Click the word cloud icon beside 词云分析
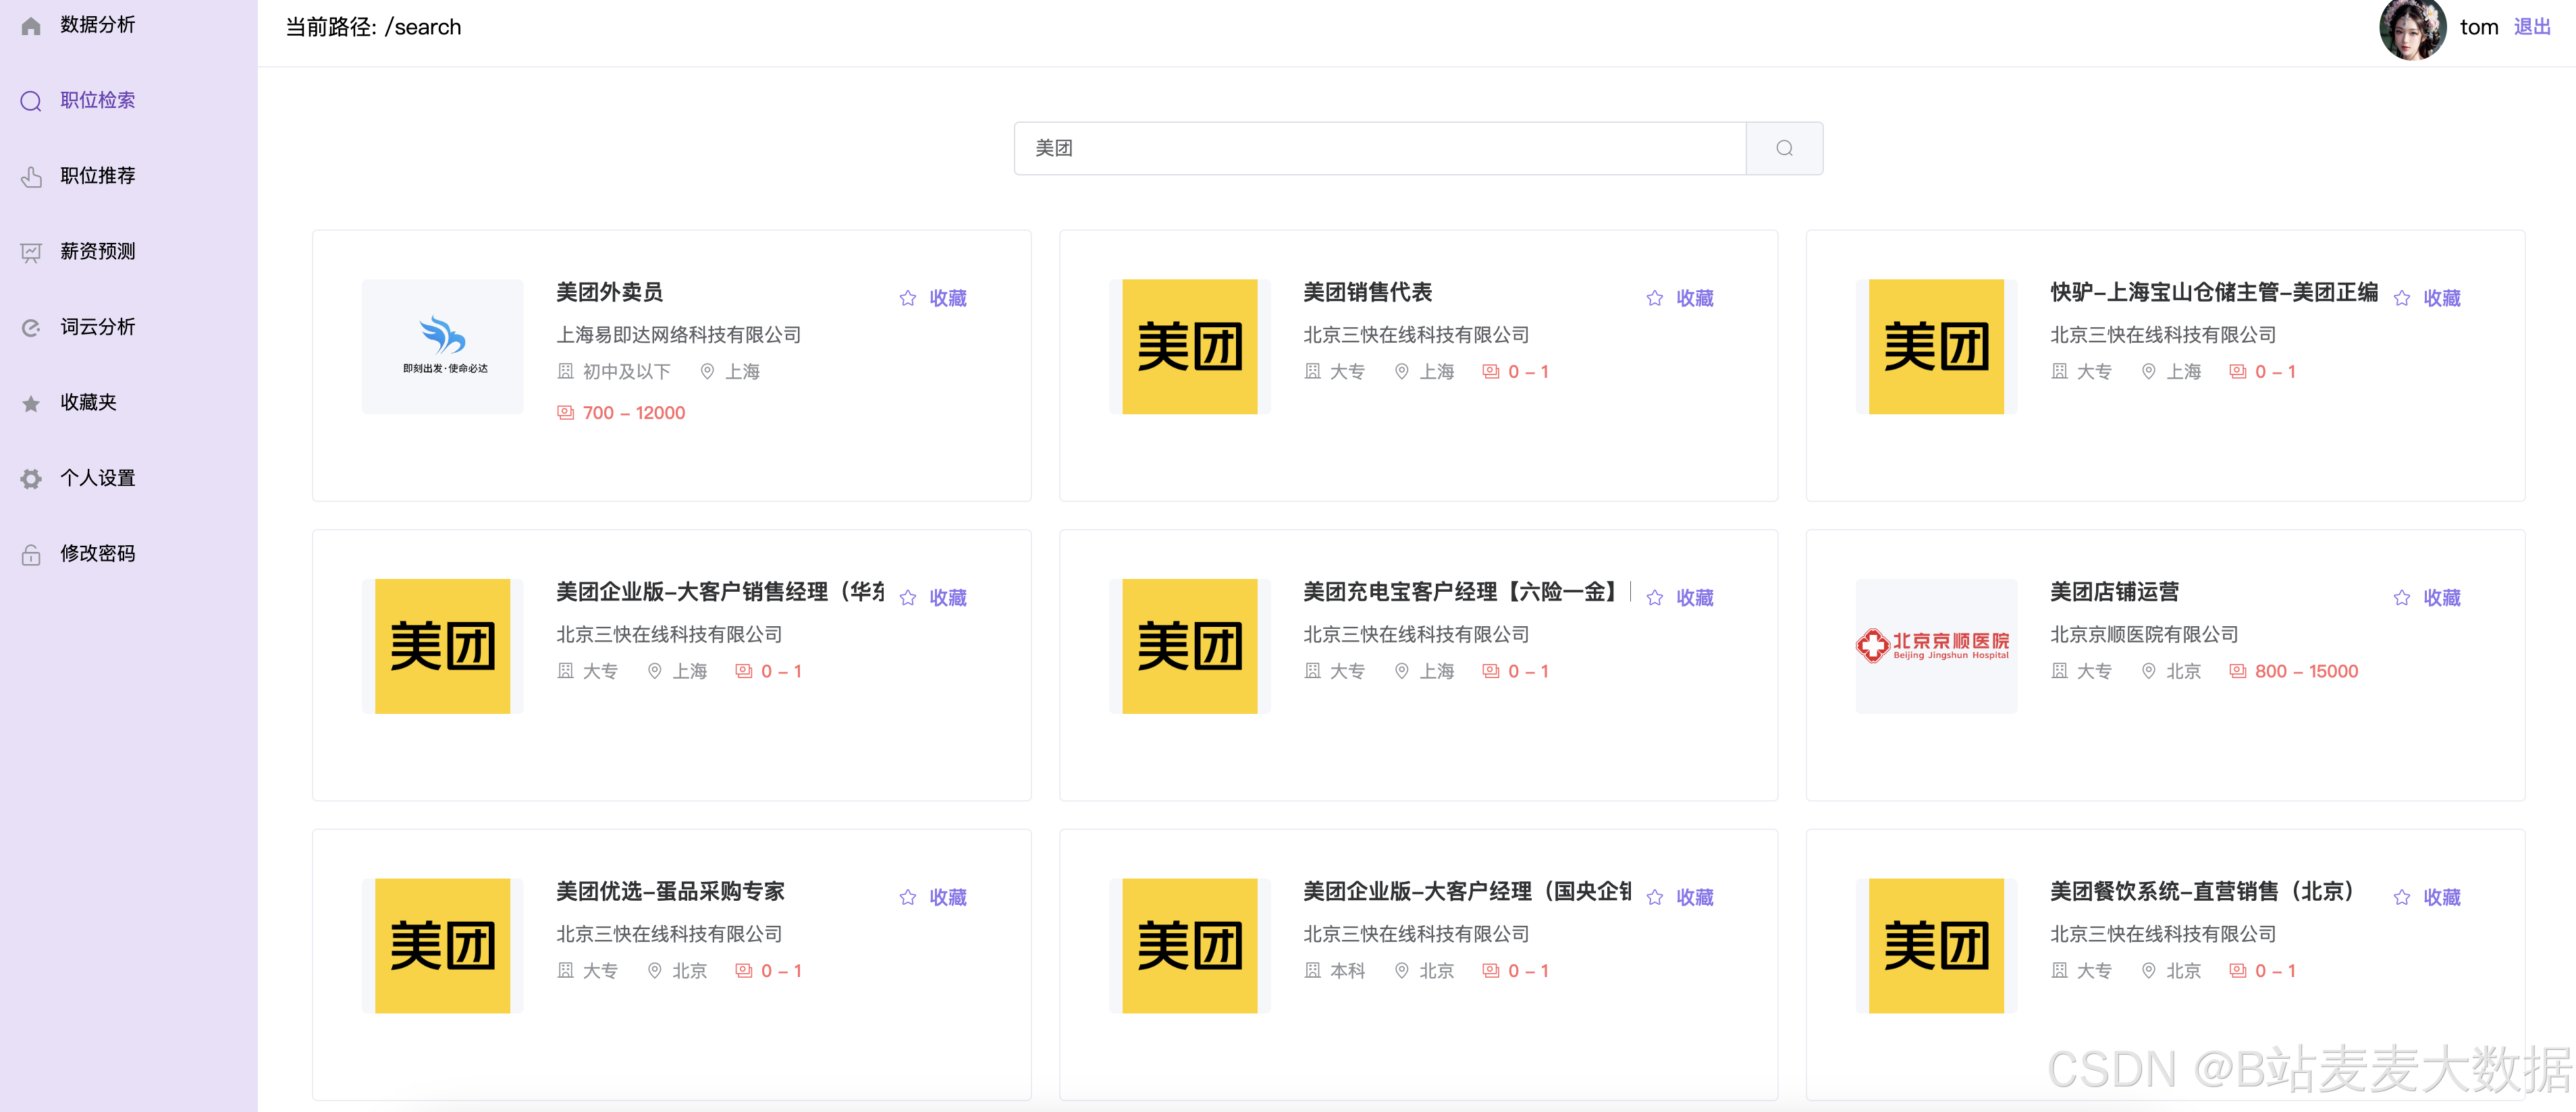Viewport: 2576px width, 1112px height. [31, 328]
